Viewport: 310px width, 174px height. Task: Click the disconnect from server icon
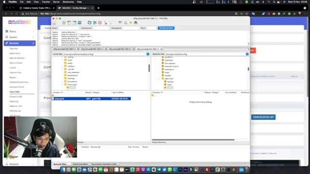(106, 23)
